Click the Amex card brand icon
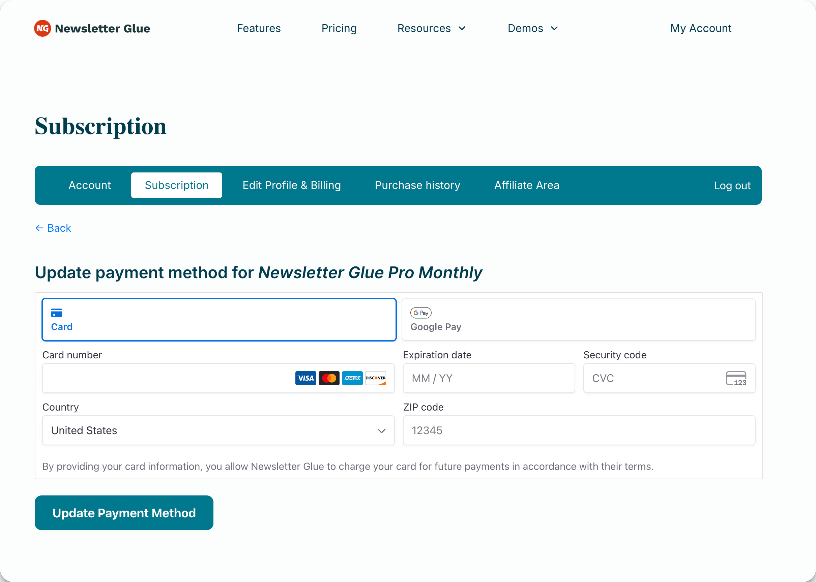Viewport: 816px width, 582px height. [352, 378]
